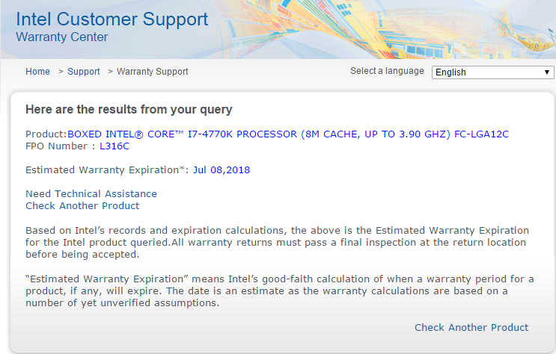This screenshot has height=354, width=556.
Task: Click the Intel Customer Support title
Action: click(x=112, y=19)
